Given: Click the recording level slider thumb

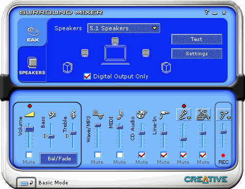Looking at the screenshot, I should 223,132.
